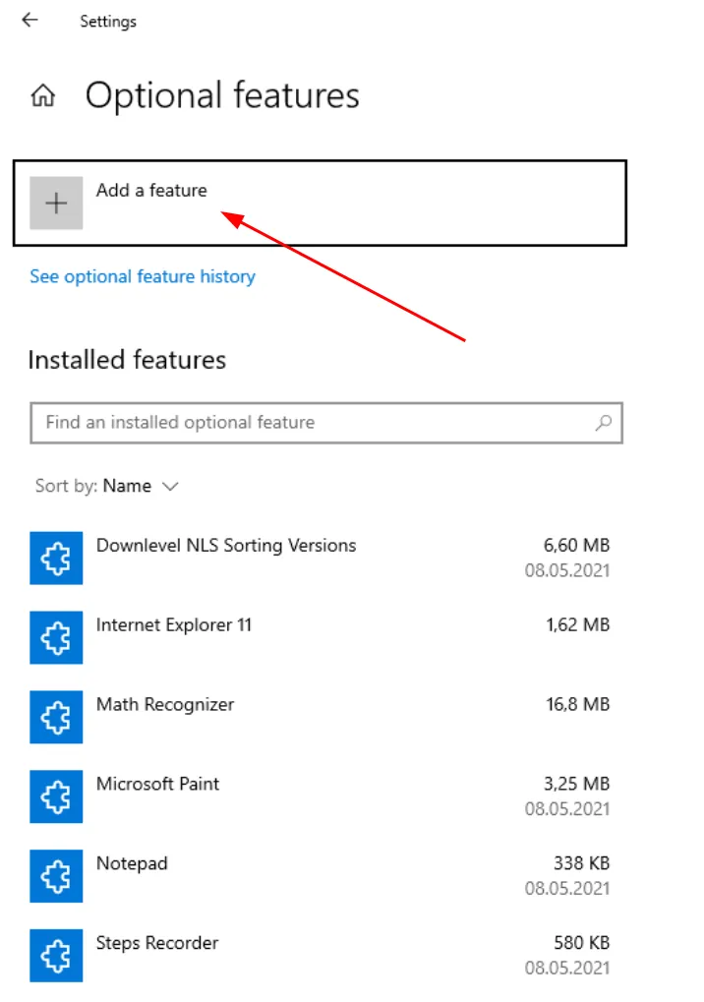
Task: Select the Math Recognizer feature icon
Action: coord(56,717)
